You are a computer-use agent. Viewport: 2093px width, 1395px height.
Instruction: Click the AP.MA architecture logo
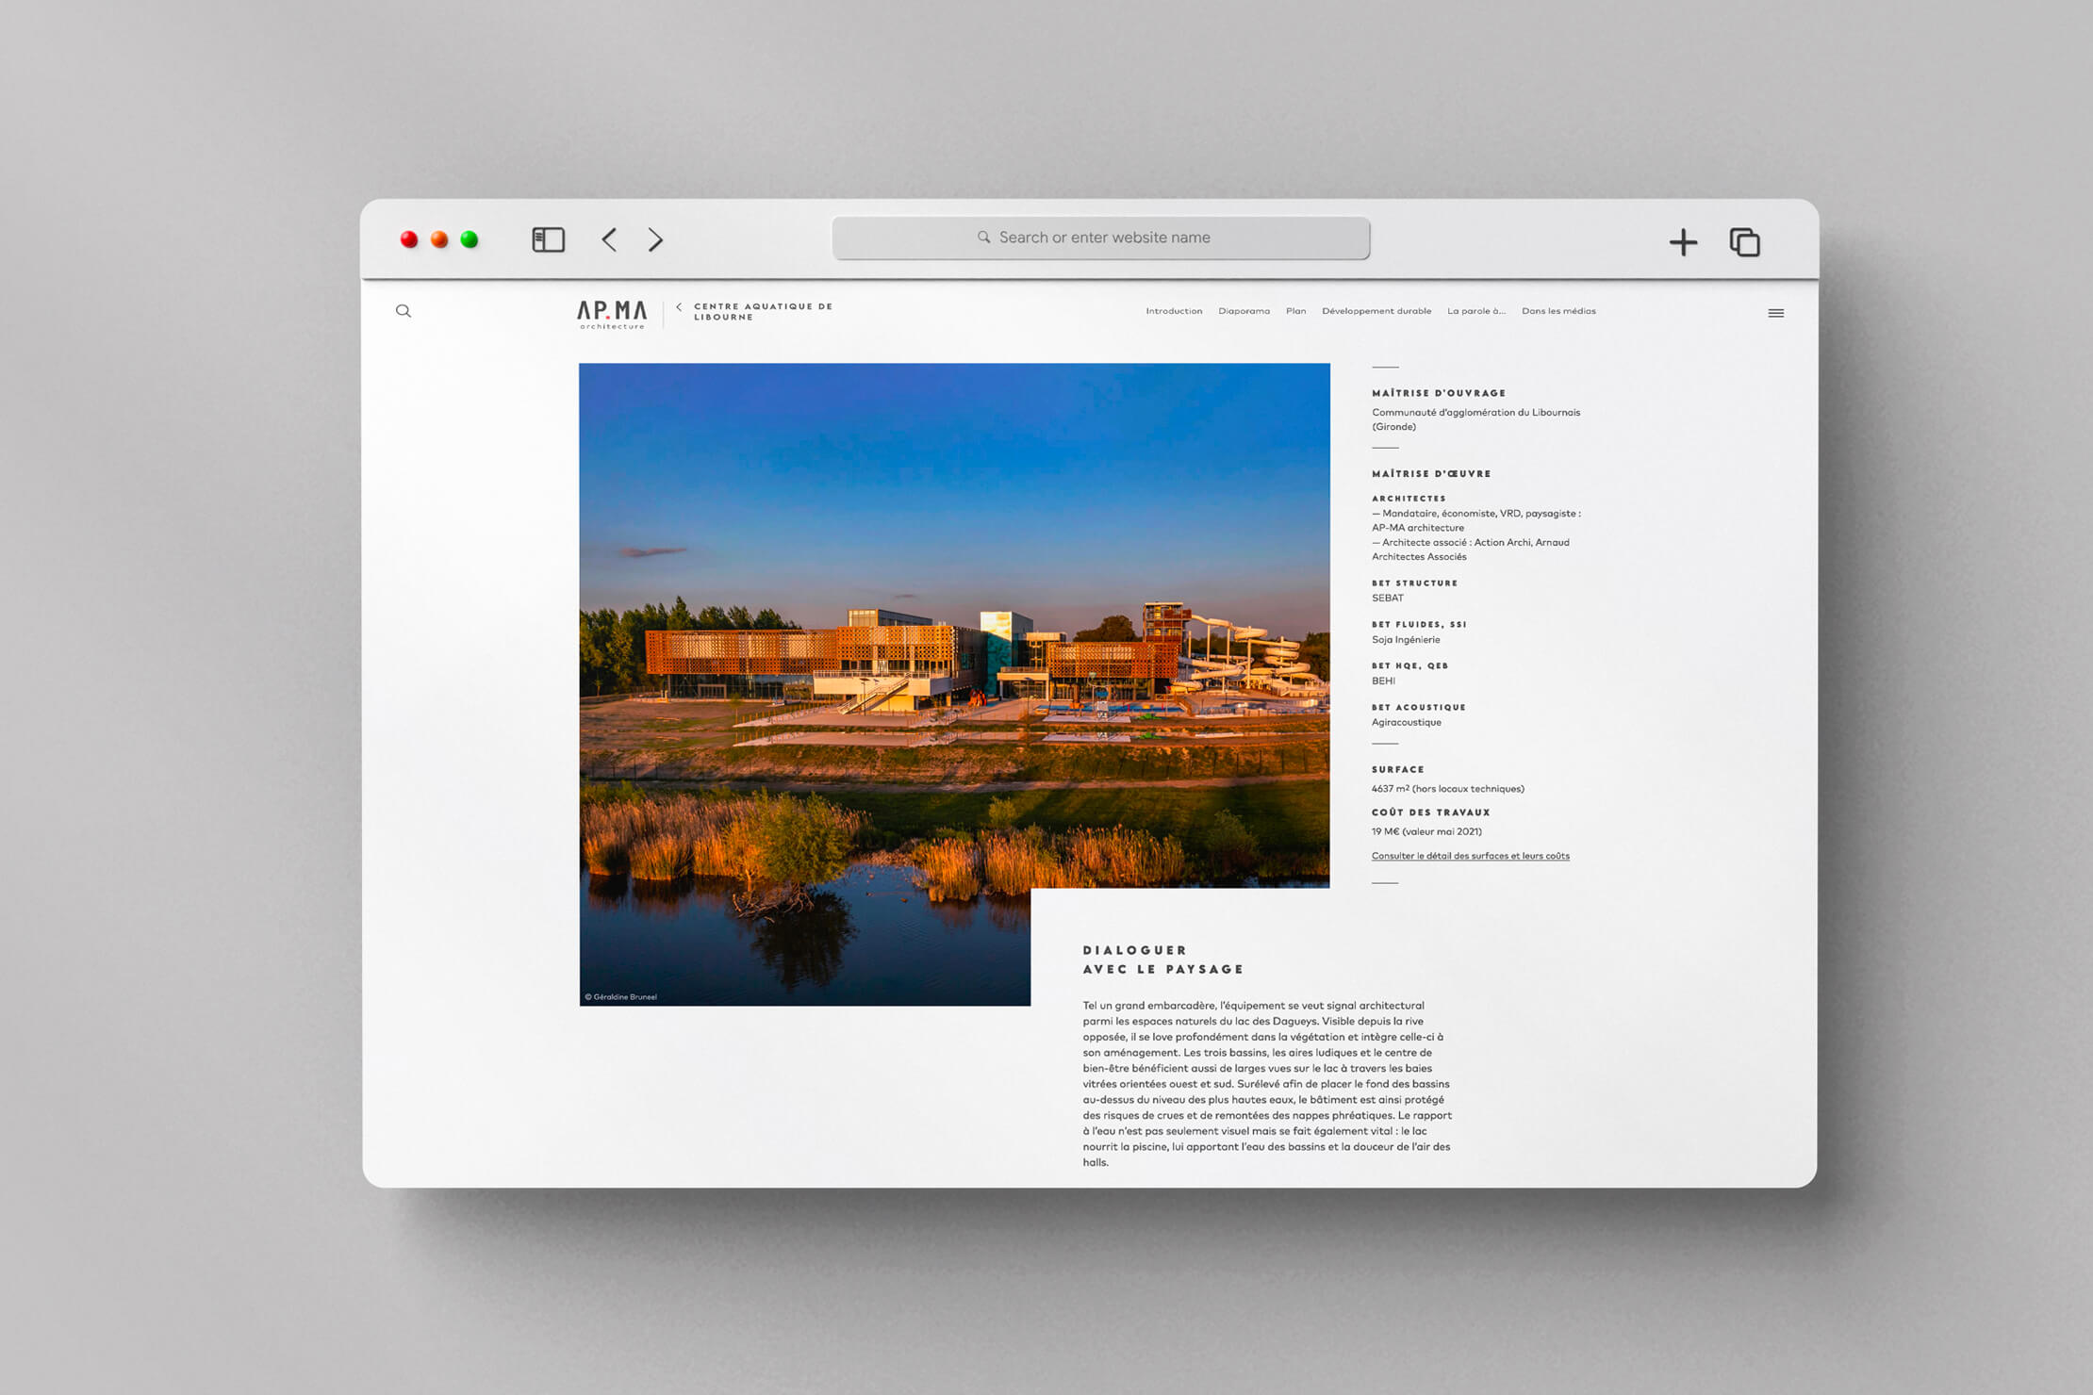(612, 313)
